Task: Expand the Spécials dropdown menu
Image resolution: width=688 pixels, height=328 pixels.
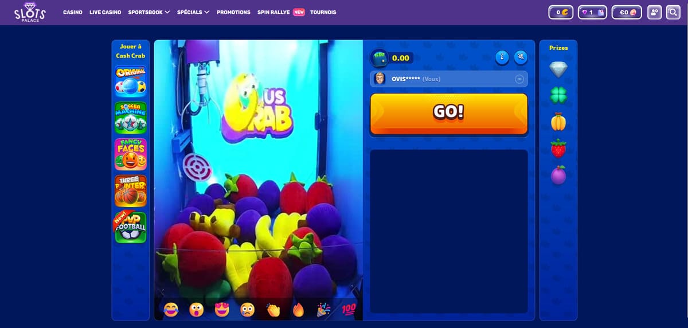Action: (x=193, y=12)
